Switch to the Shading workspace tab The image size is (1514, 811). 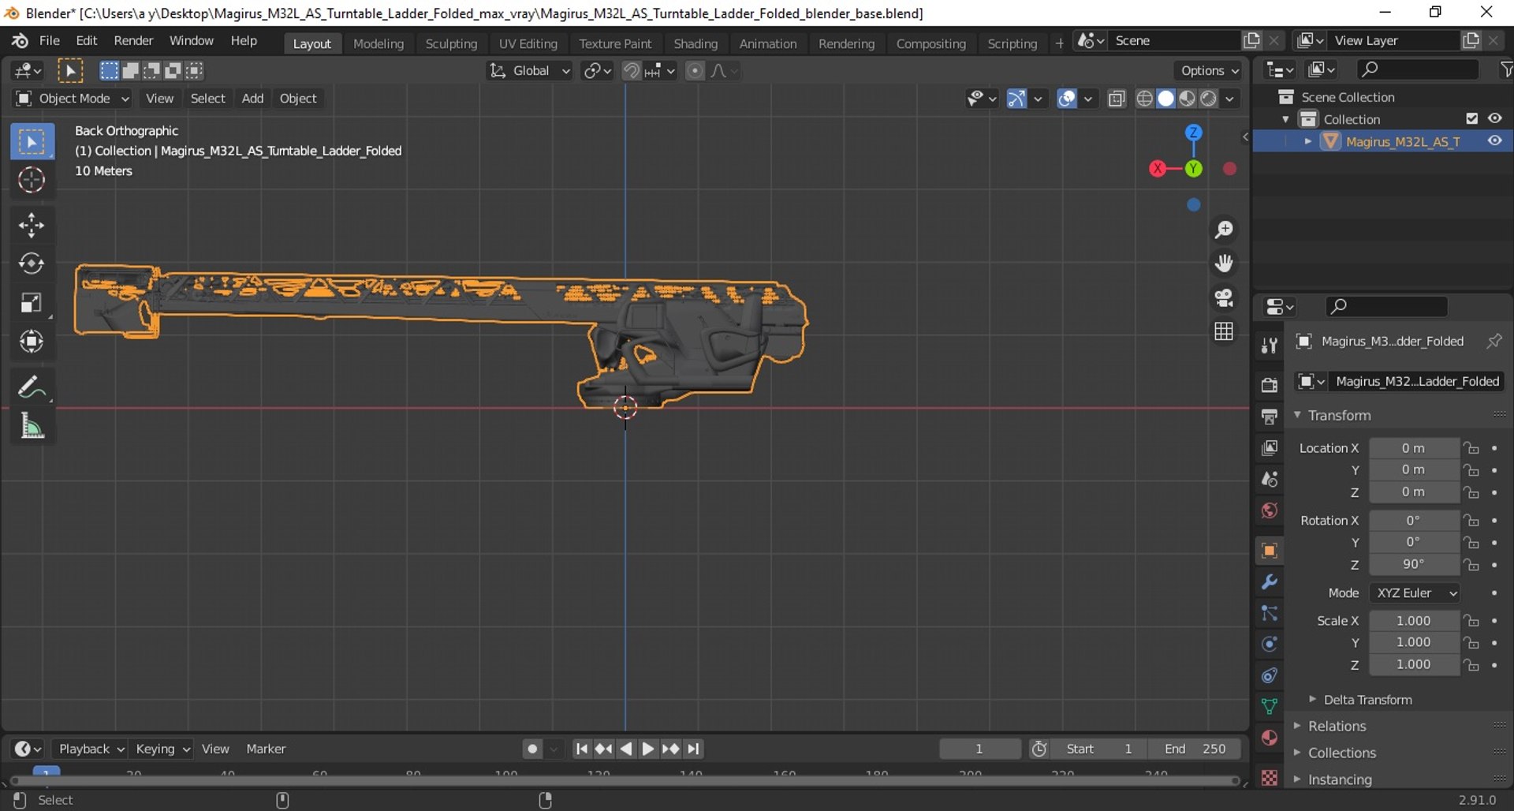coord(695,43)
